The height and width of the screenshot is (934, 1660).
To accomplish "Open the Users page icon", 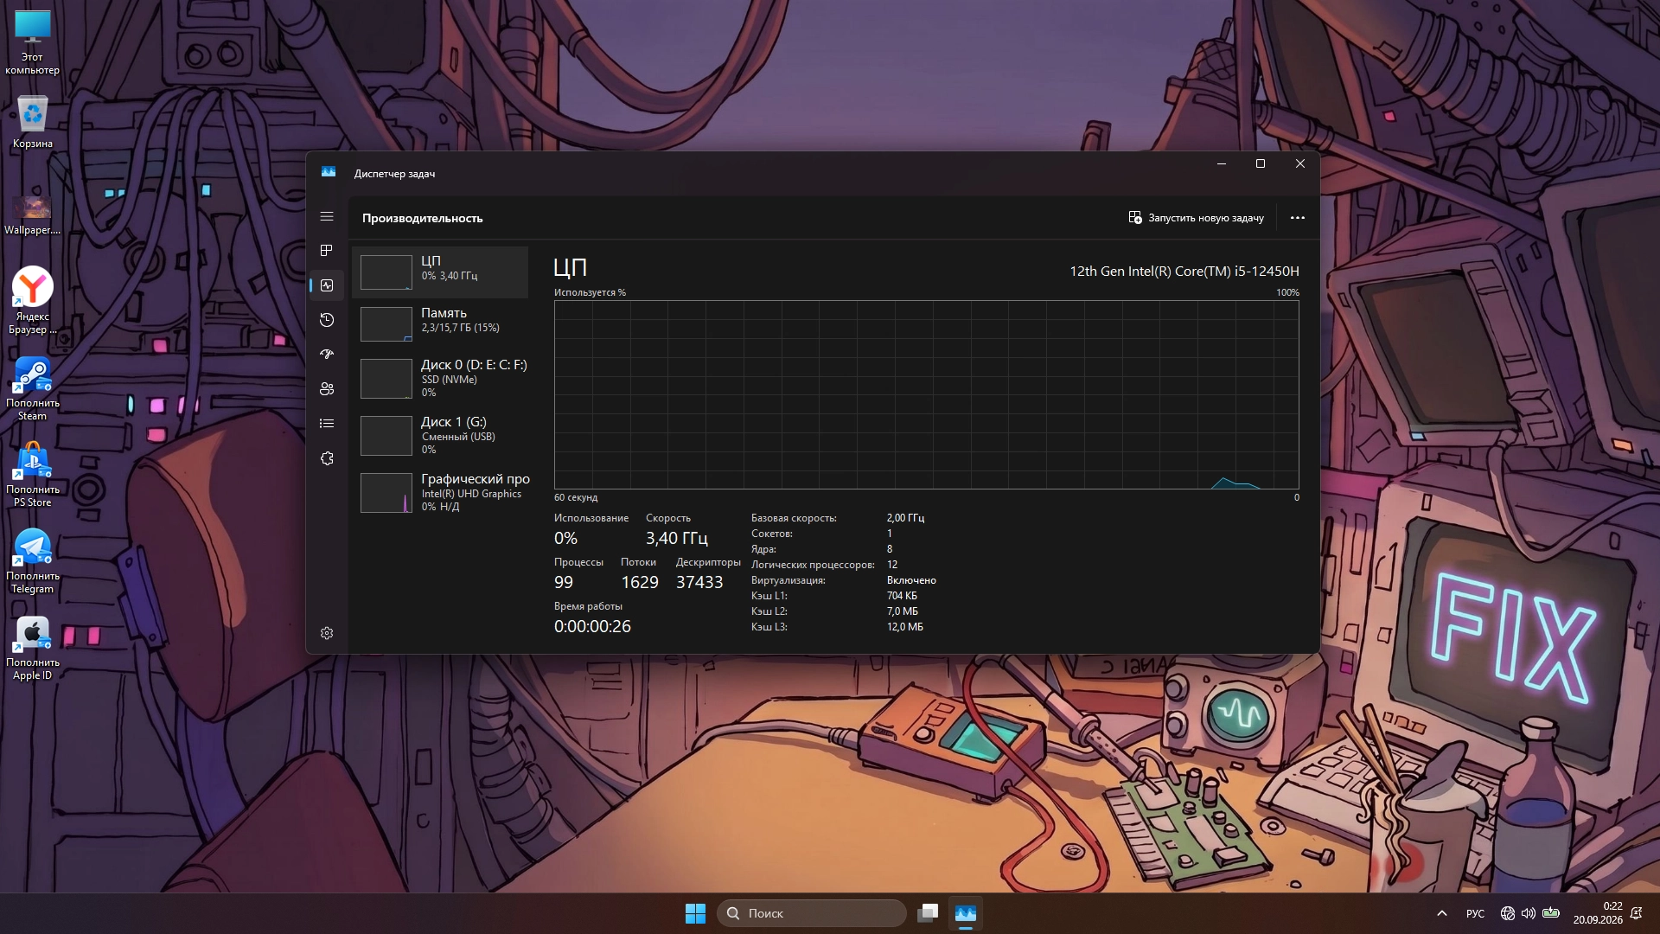I will pos(327,389).
